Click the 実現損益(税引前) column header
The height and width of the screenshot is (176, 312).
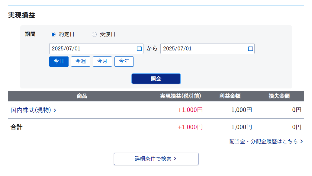(181, 96)
